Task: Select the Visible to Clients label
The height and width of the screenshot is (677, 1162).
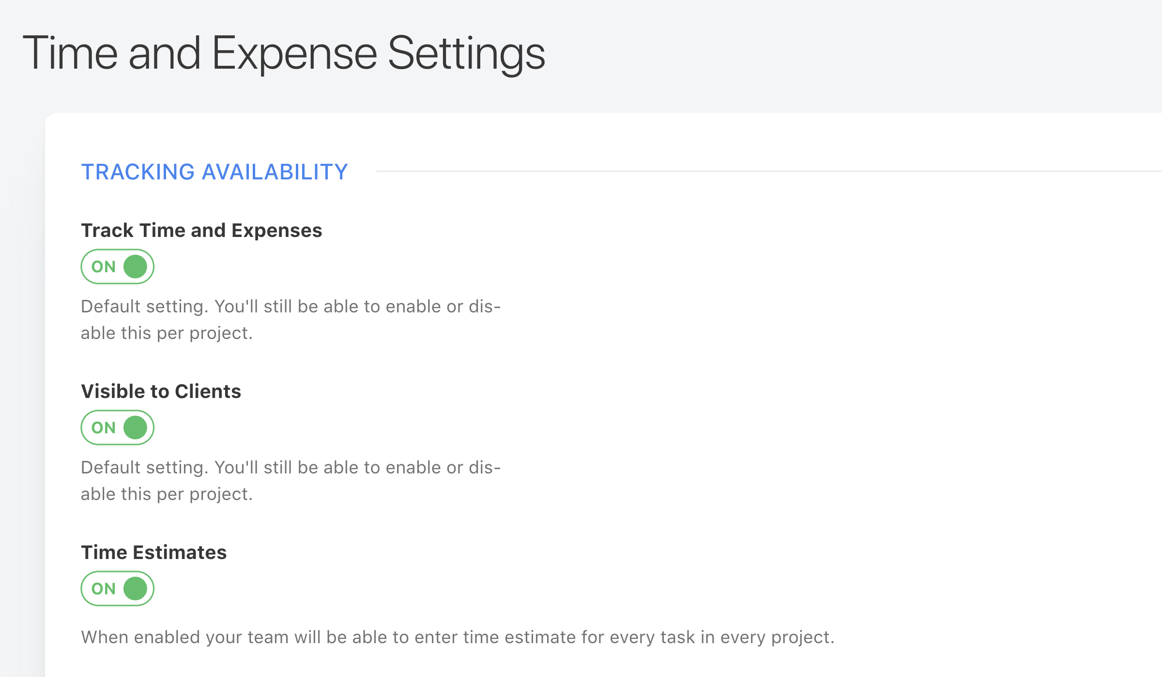Action: coord(161,391)
